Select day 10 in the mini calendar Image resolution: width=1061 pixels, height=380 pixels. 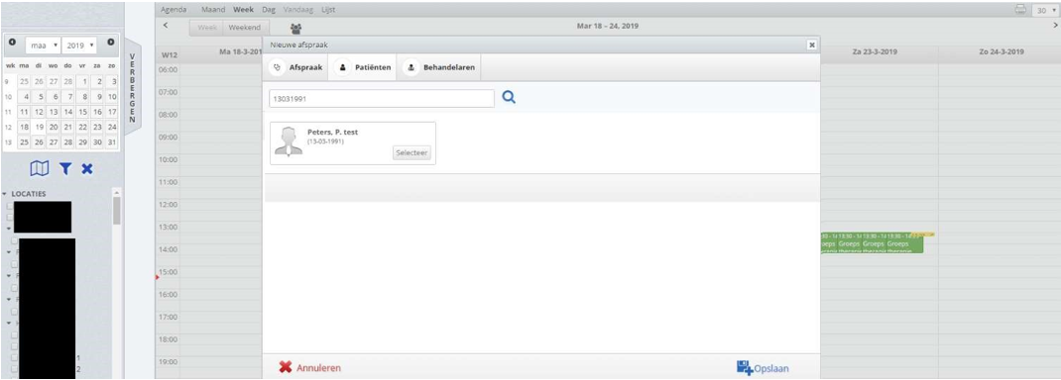click(112, 96)
